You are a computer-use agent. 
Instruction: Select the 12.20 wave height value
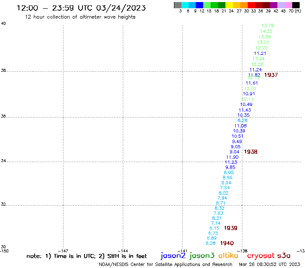262,48
